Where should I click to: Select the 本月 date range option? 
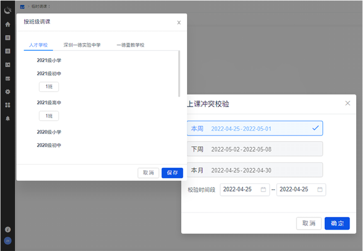[254, 170]
